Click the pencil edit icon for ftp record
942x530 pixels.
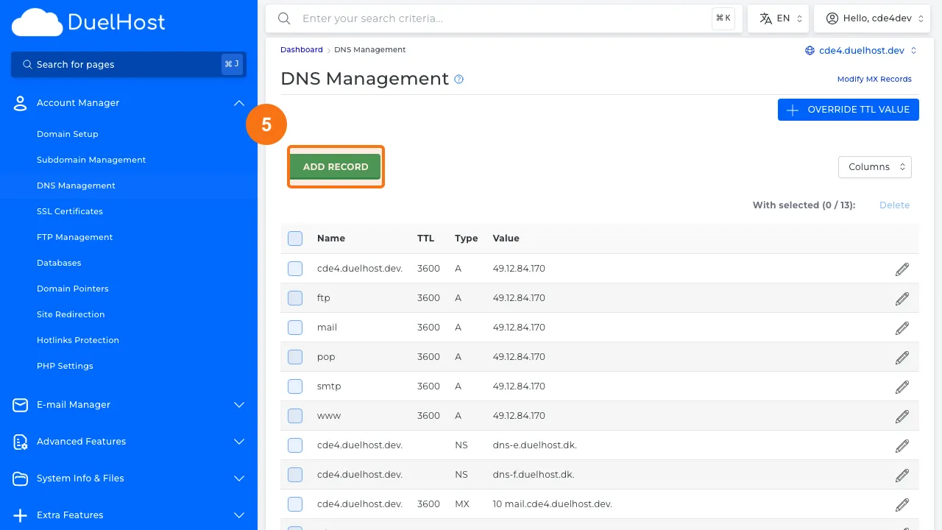tap(902, 298)
